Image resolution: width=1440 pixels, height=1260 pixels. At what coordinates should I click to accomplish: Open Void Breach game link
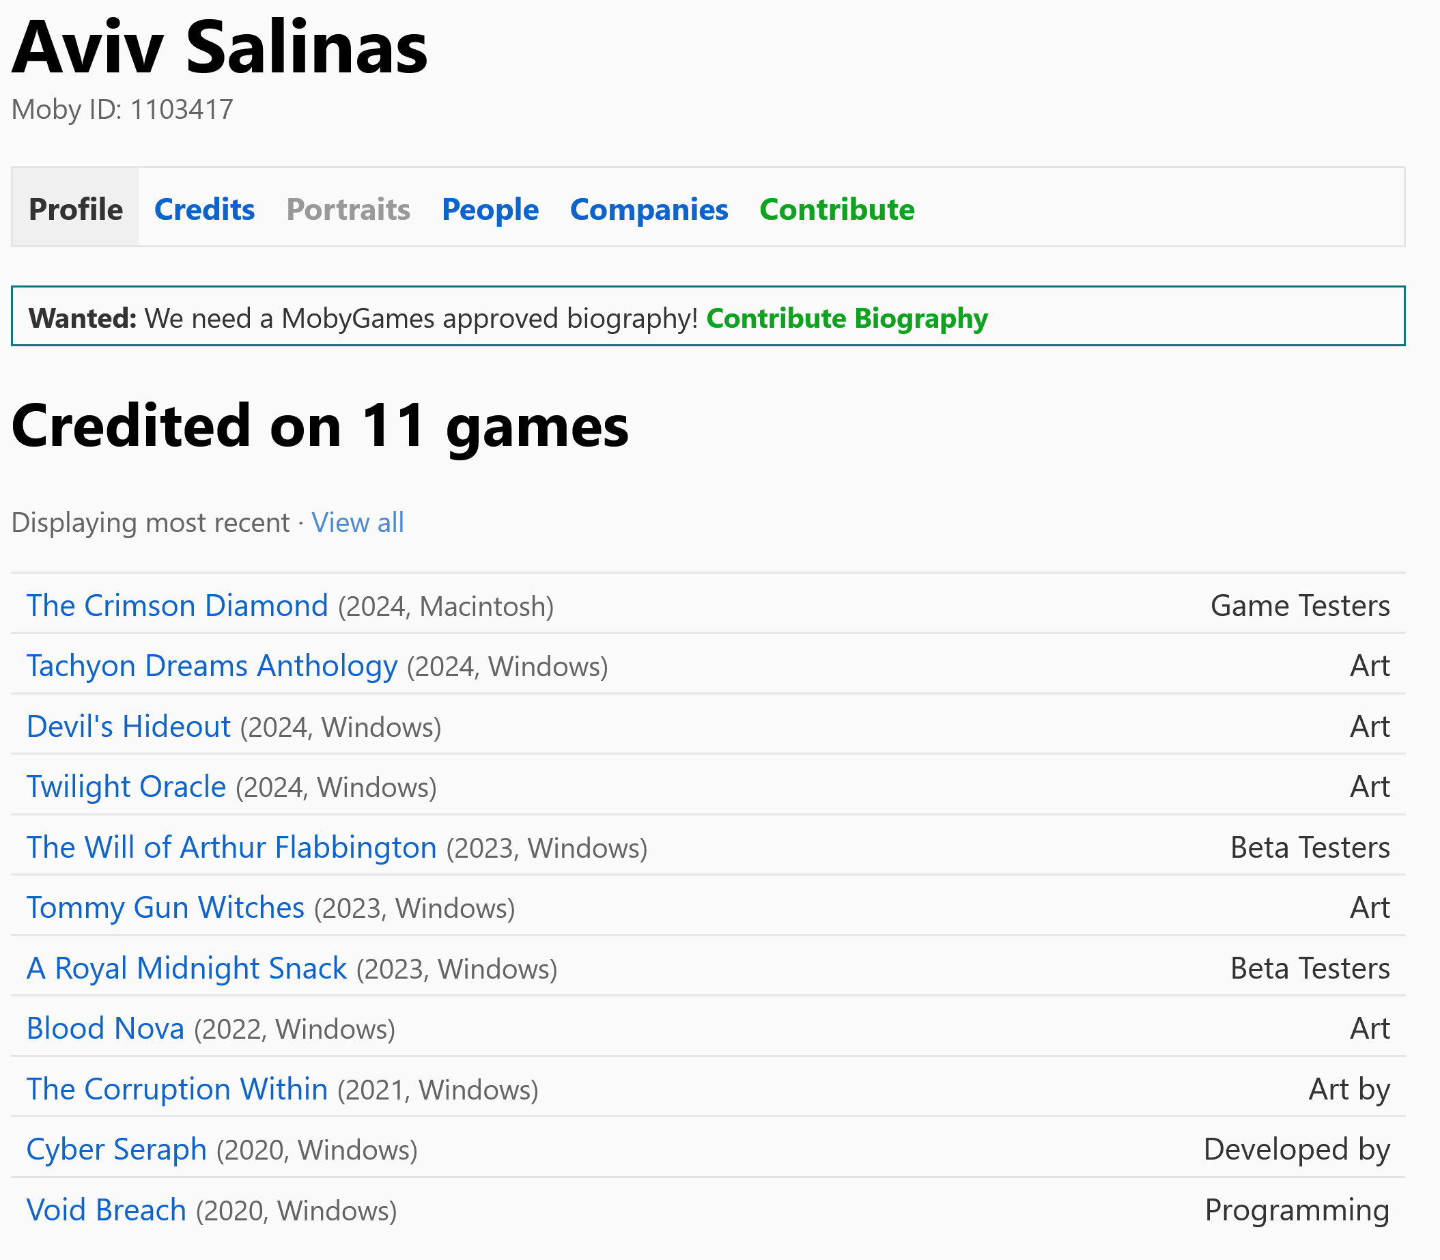click(x=106, y=1210)
